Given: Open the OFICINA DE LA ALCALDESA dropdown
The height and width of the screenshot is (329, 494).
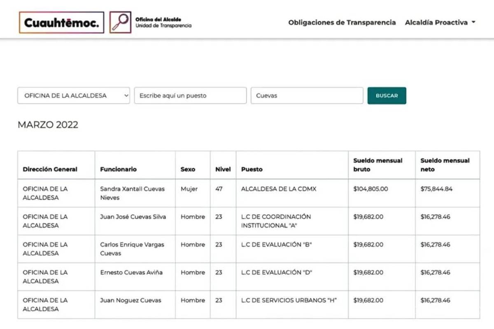Looking at the screenshot, I should [74, 95].
